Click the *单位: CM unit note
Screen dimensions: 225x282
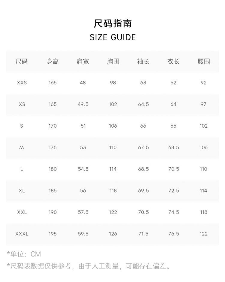click(x=24, y=254)
